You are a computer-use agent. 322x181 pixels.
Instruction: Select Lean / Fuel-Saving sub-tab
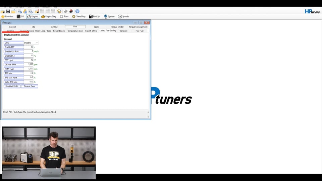pos(108,31)
